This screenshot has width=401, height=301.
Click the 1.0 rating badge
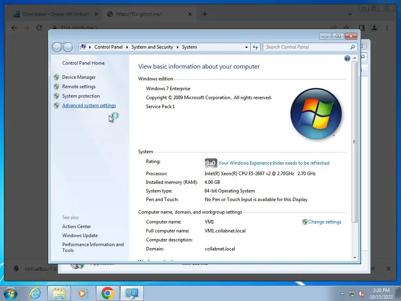[x=211, y=163]
